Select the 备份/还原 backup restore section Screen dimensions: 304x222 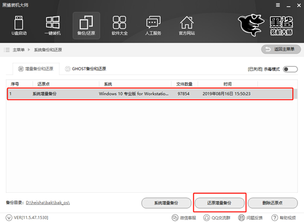(86, 26)
